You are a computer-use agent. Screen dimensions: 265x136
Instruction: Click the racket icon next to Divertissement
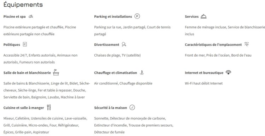124,45
